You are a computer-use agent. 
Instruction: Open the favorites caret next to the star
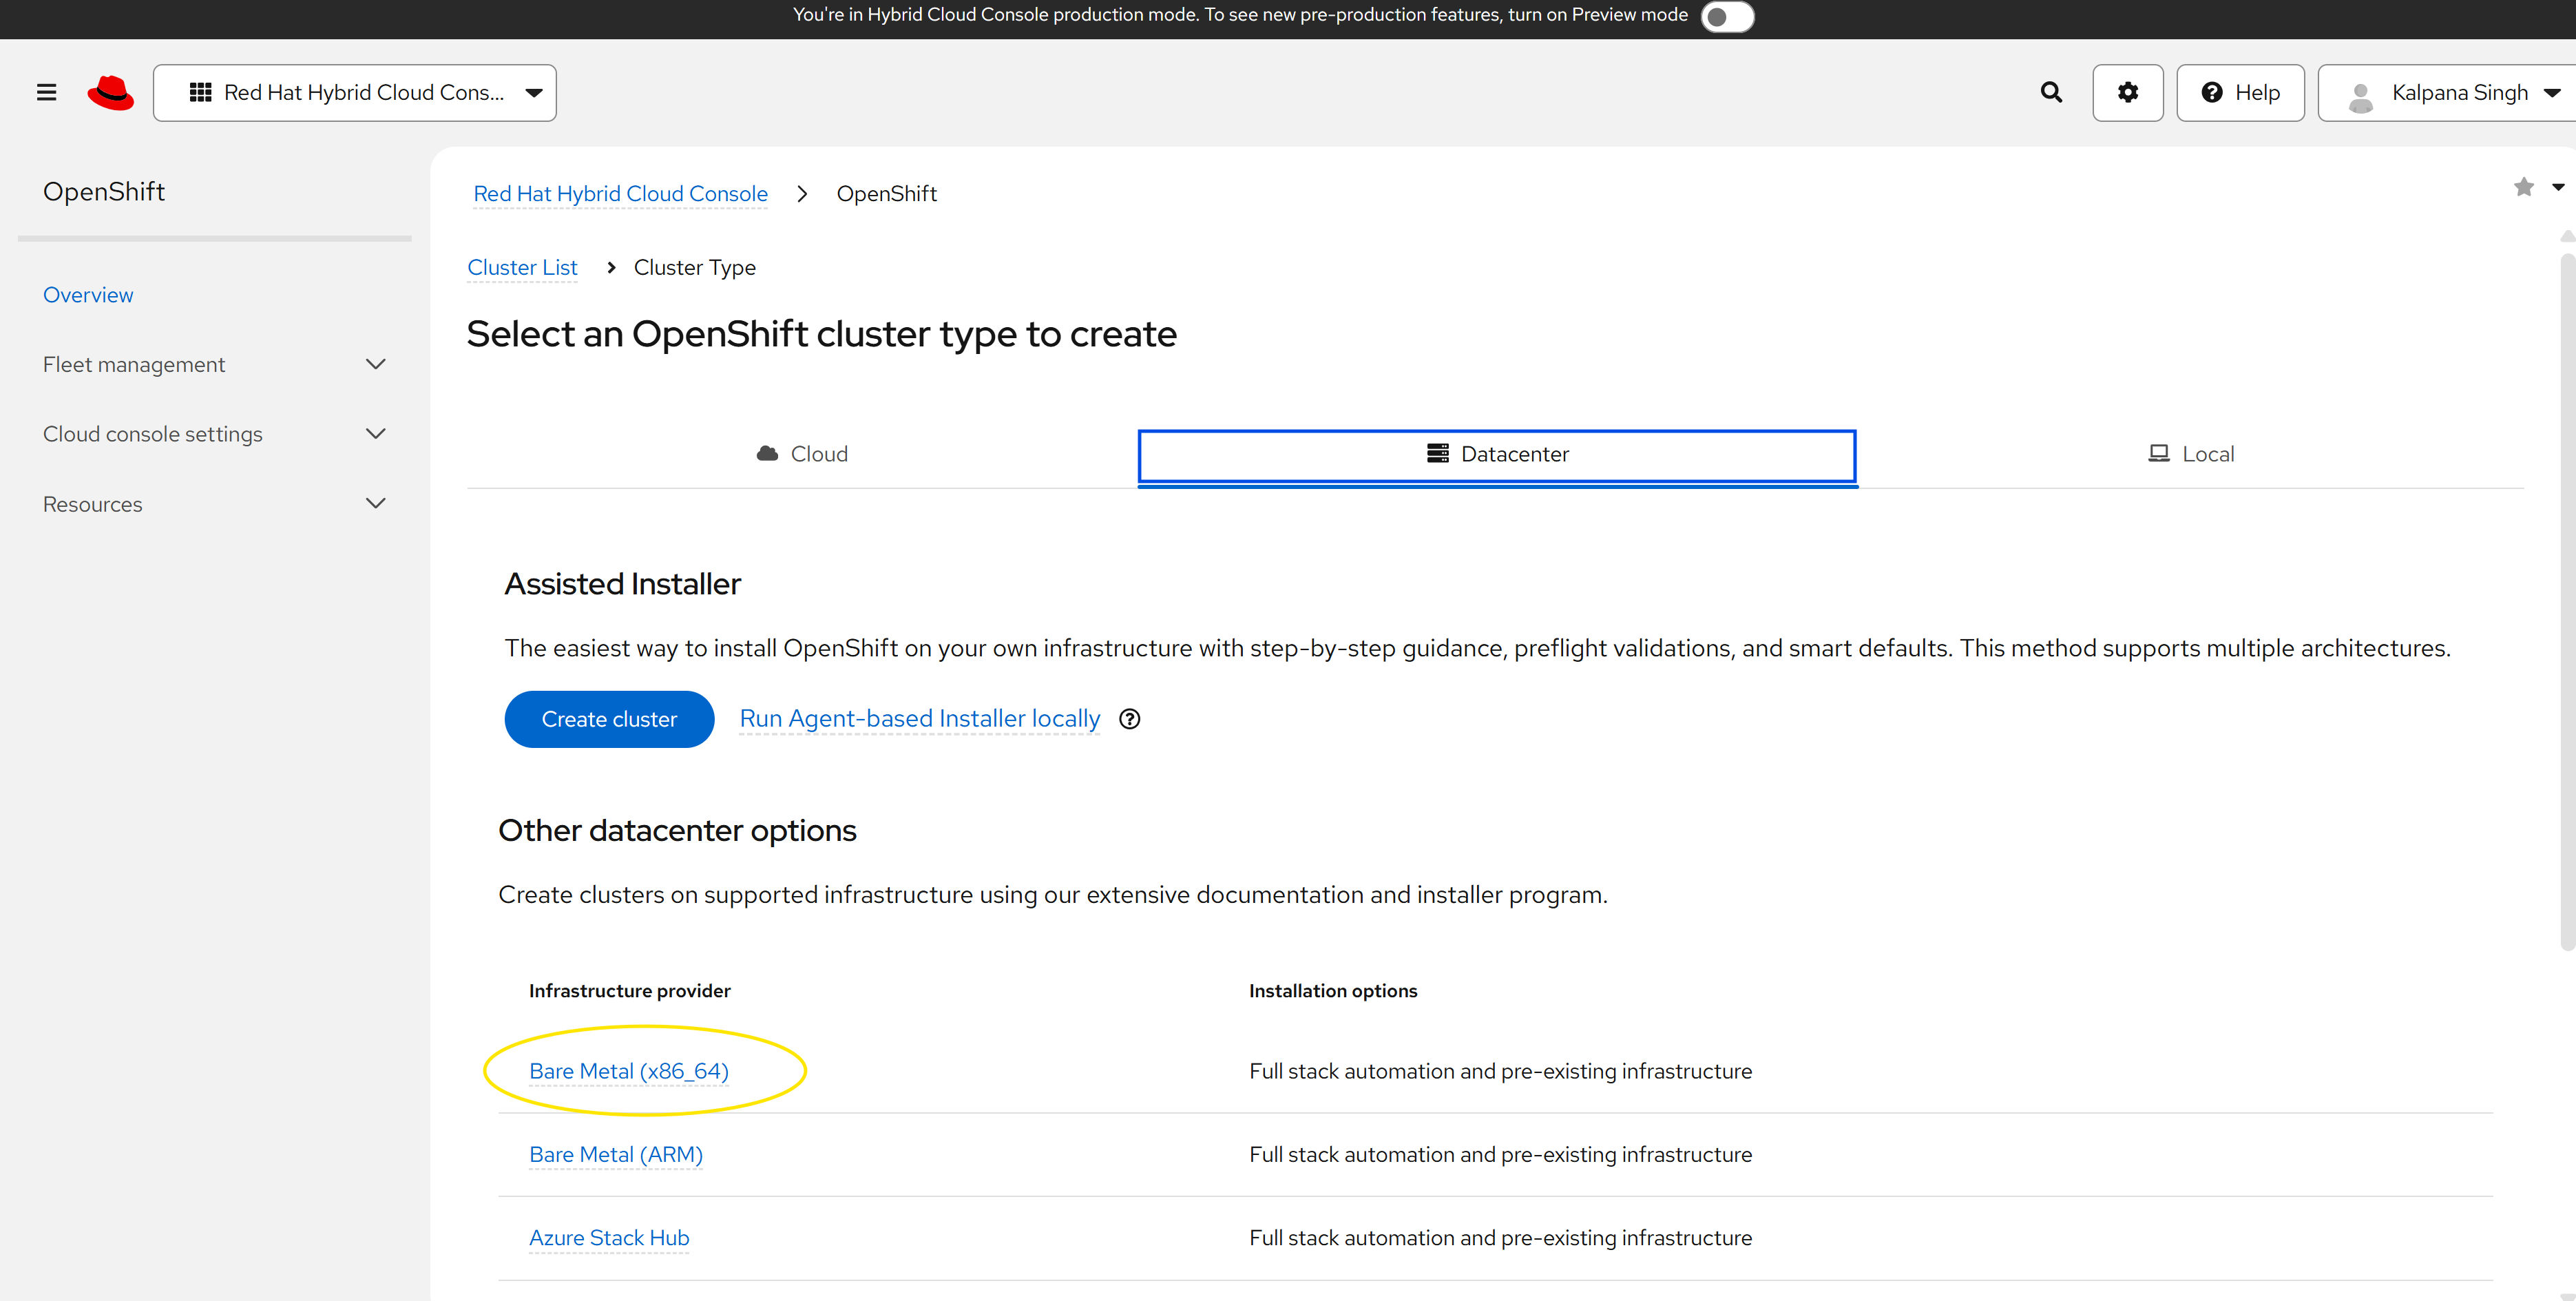pos(2558,187)
